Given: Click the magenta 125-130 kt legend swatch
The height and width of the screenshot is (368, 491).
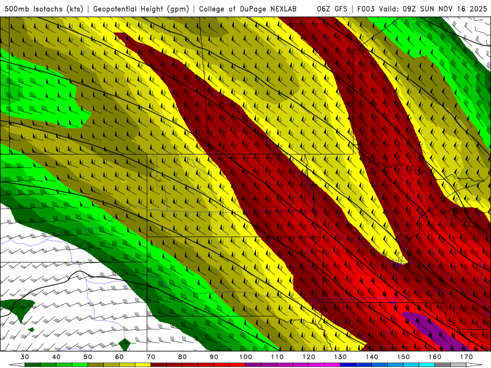Looking at the screenshot, I should pos(332,365).
